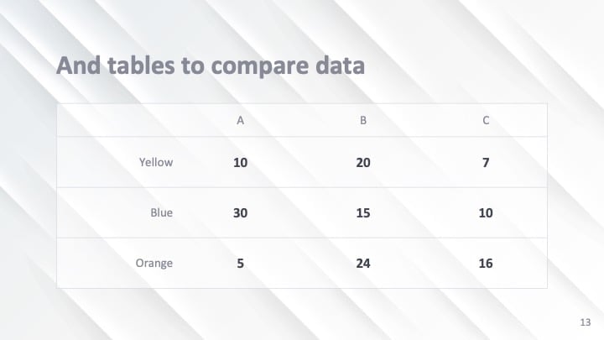
Task: Select the Yellow row label
Action: pyautogui.click(x=156, y=162)
